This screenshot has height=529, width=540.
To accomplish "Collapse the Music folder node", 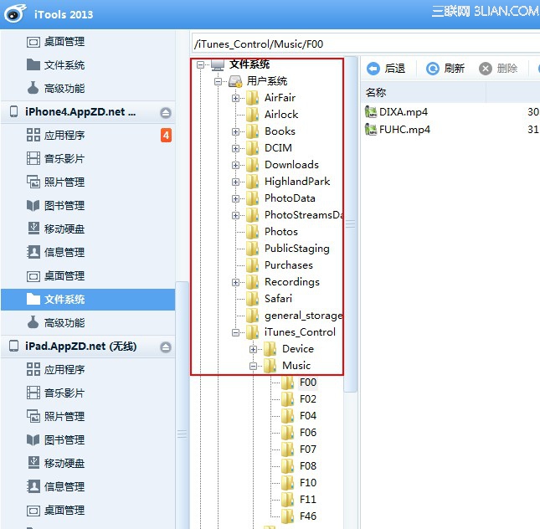I will [x=253, y=366].
